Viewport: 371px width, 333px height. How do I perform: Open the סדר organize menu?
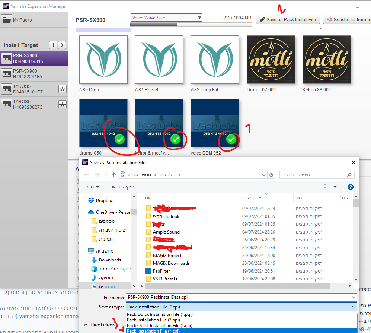92,187
